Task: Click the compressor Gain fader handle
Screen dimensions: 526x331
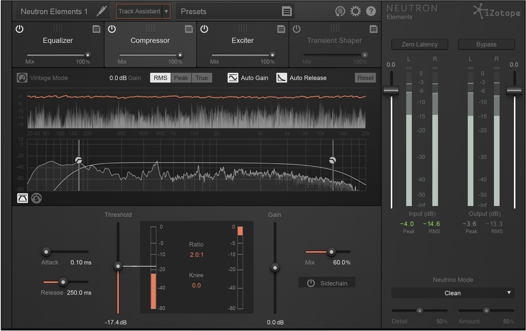Action: (275, 268)
